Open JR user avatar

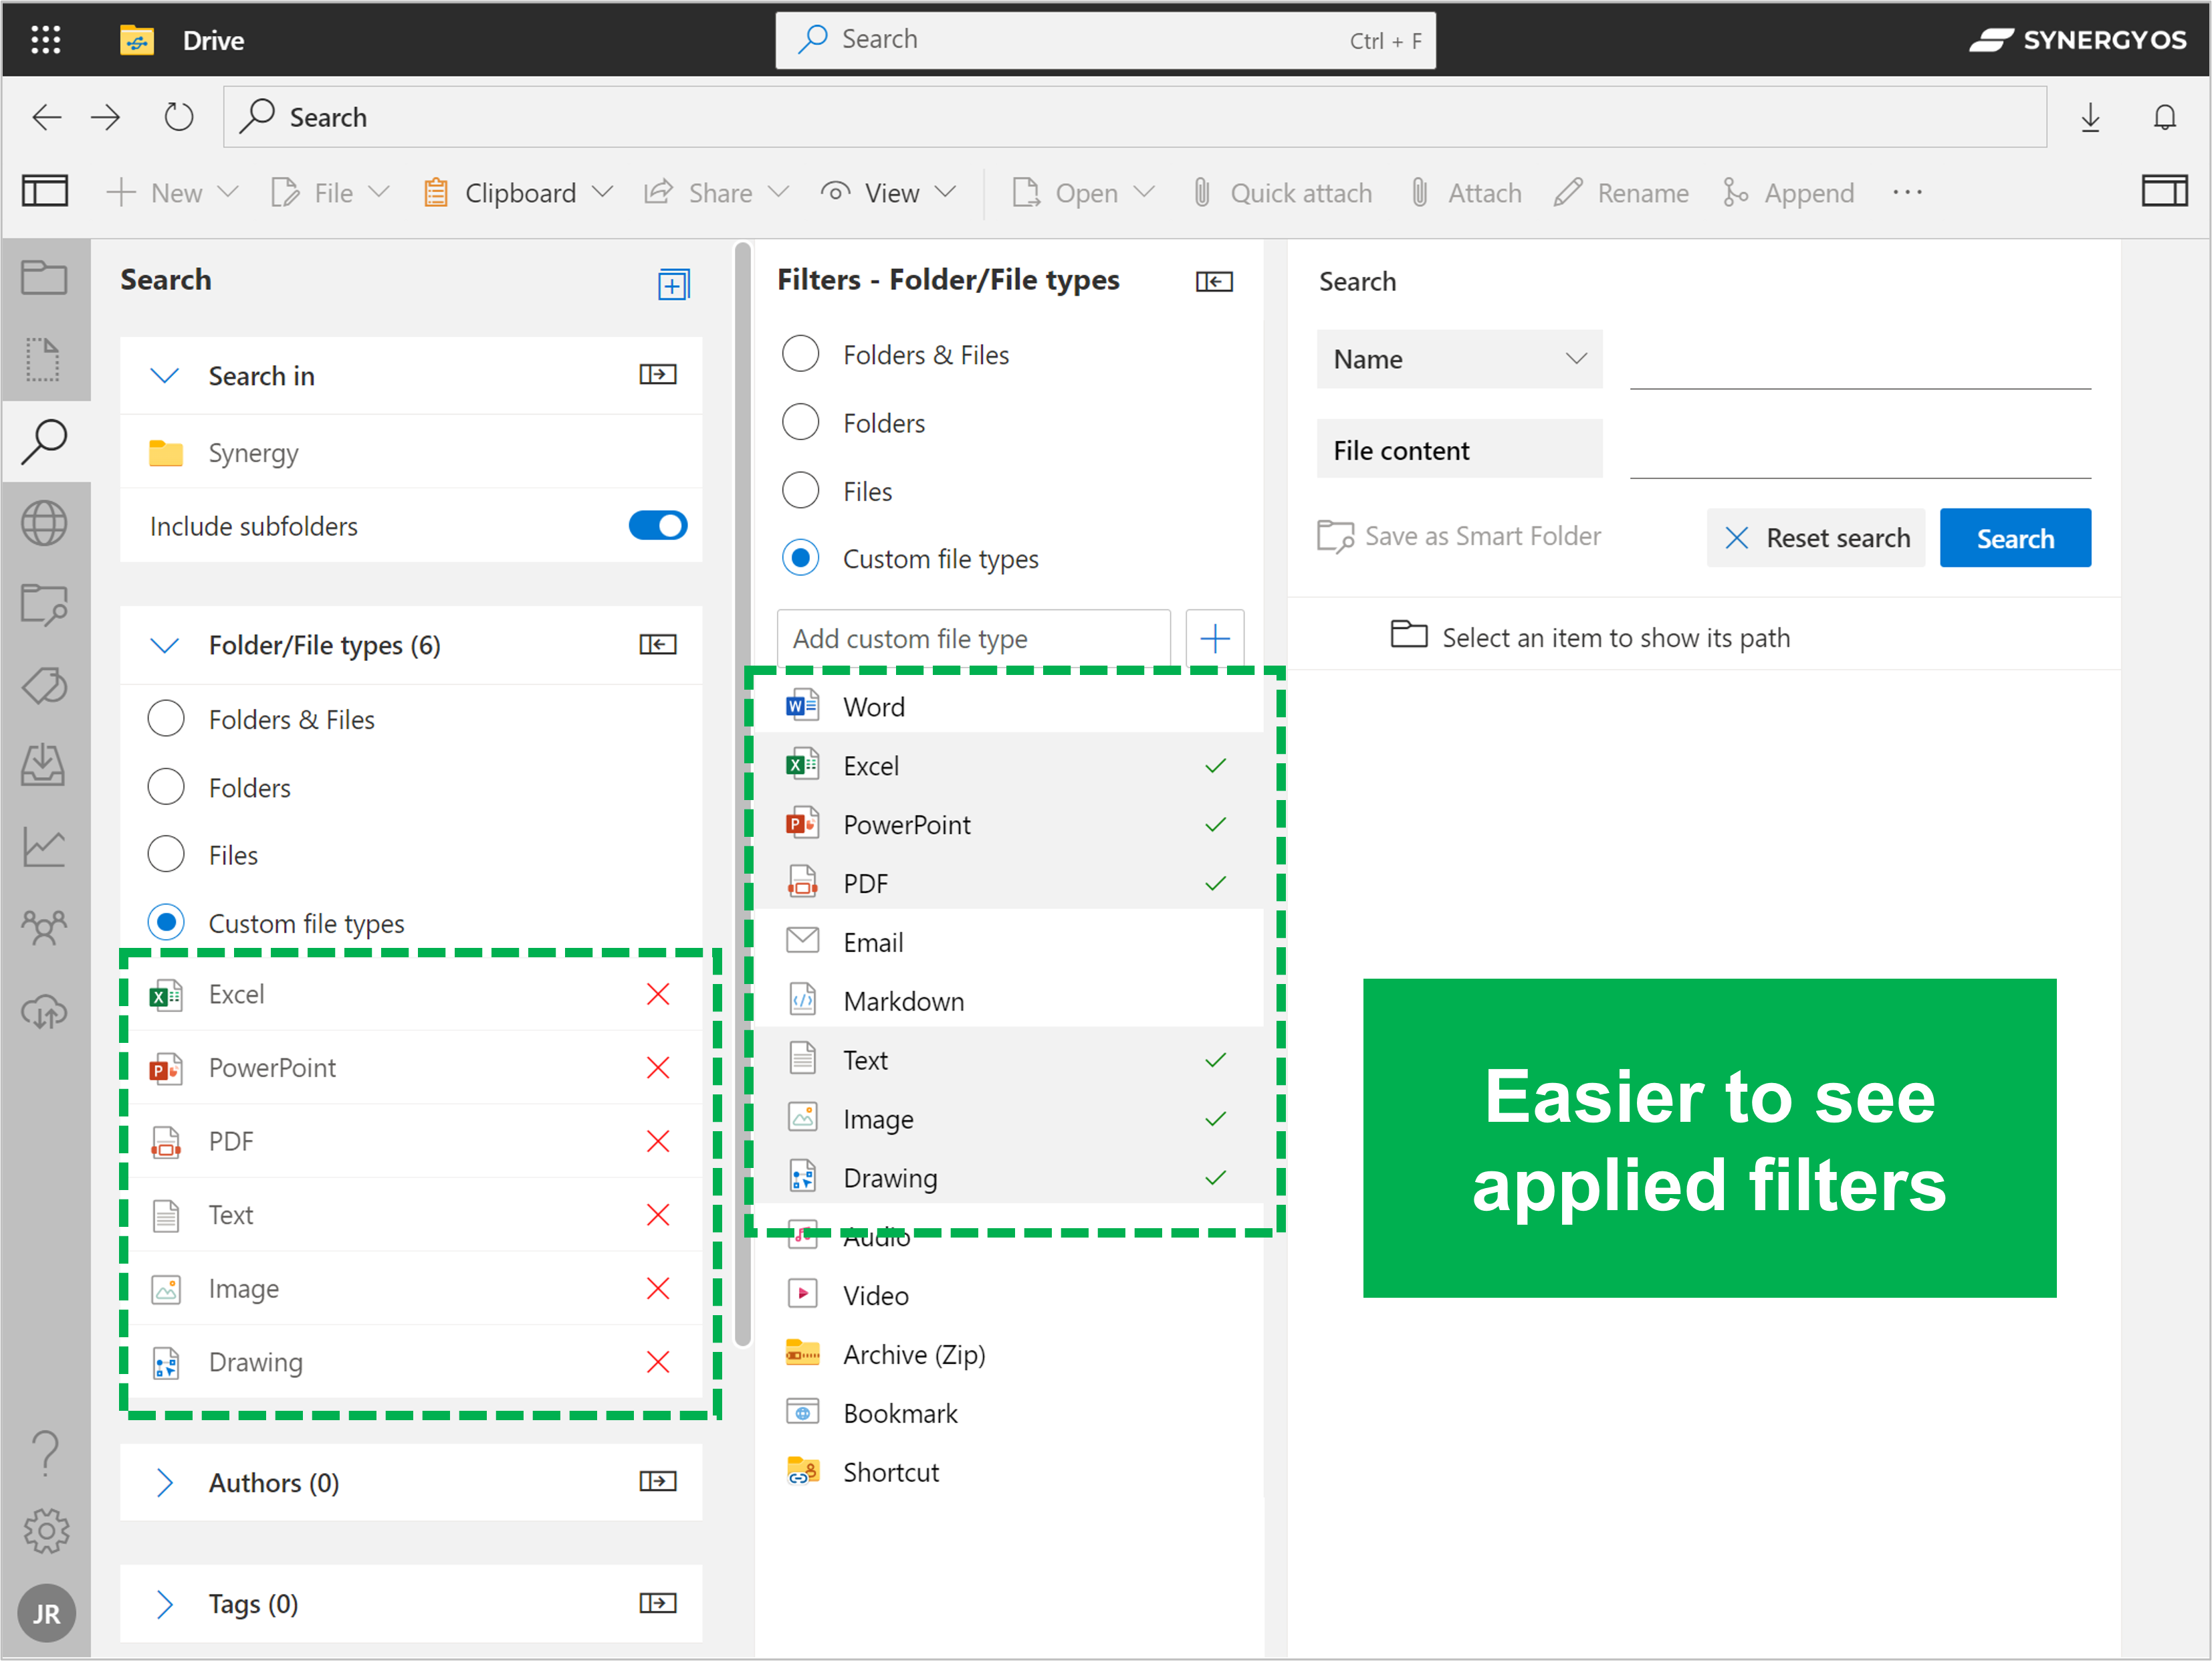pyautogui.click(x=46, y=1613)
